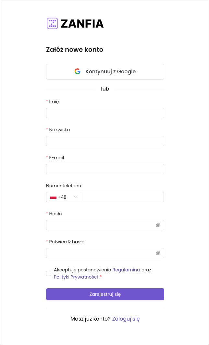Viewport: 209px width, 345px height.
Task: Expand the +48 country code dropdown arrow
Action: click(x=76, y=197)
